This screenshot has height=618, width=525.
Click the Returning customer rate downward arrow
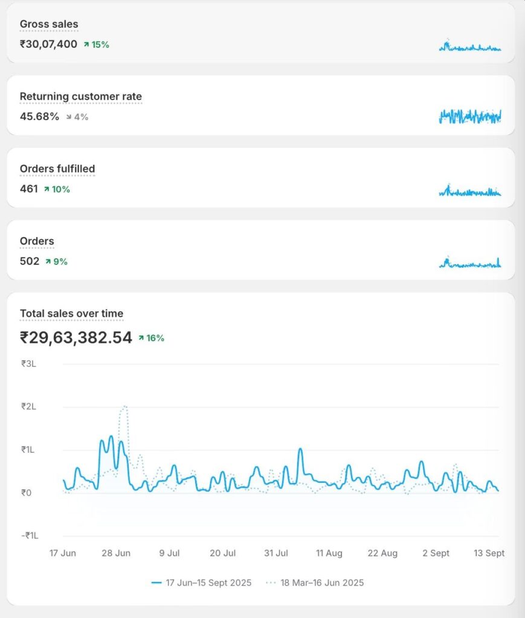tap(69, 116)
